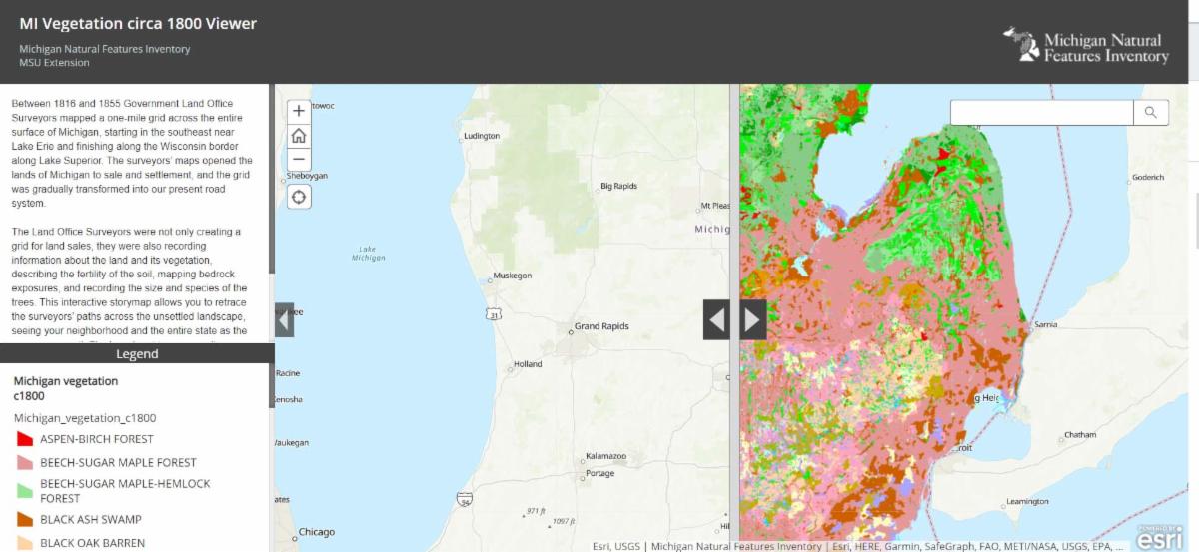Click the brown Black Ash Swamp swatch
Screen dimensions: 1199x552
pyautogui.click(x=25, y=519)
